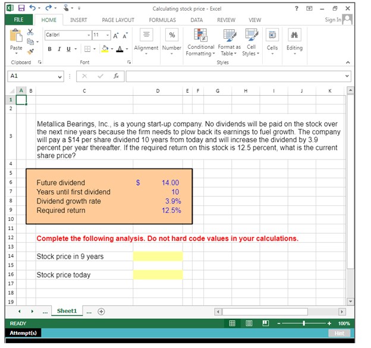Open the Alignment group icon
This screenshot has height=348, width=371.
coord(146,35)
